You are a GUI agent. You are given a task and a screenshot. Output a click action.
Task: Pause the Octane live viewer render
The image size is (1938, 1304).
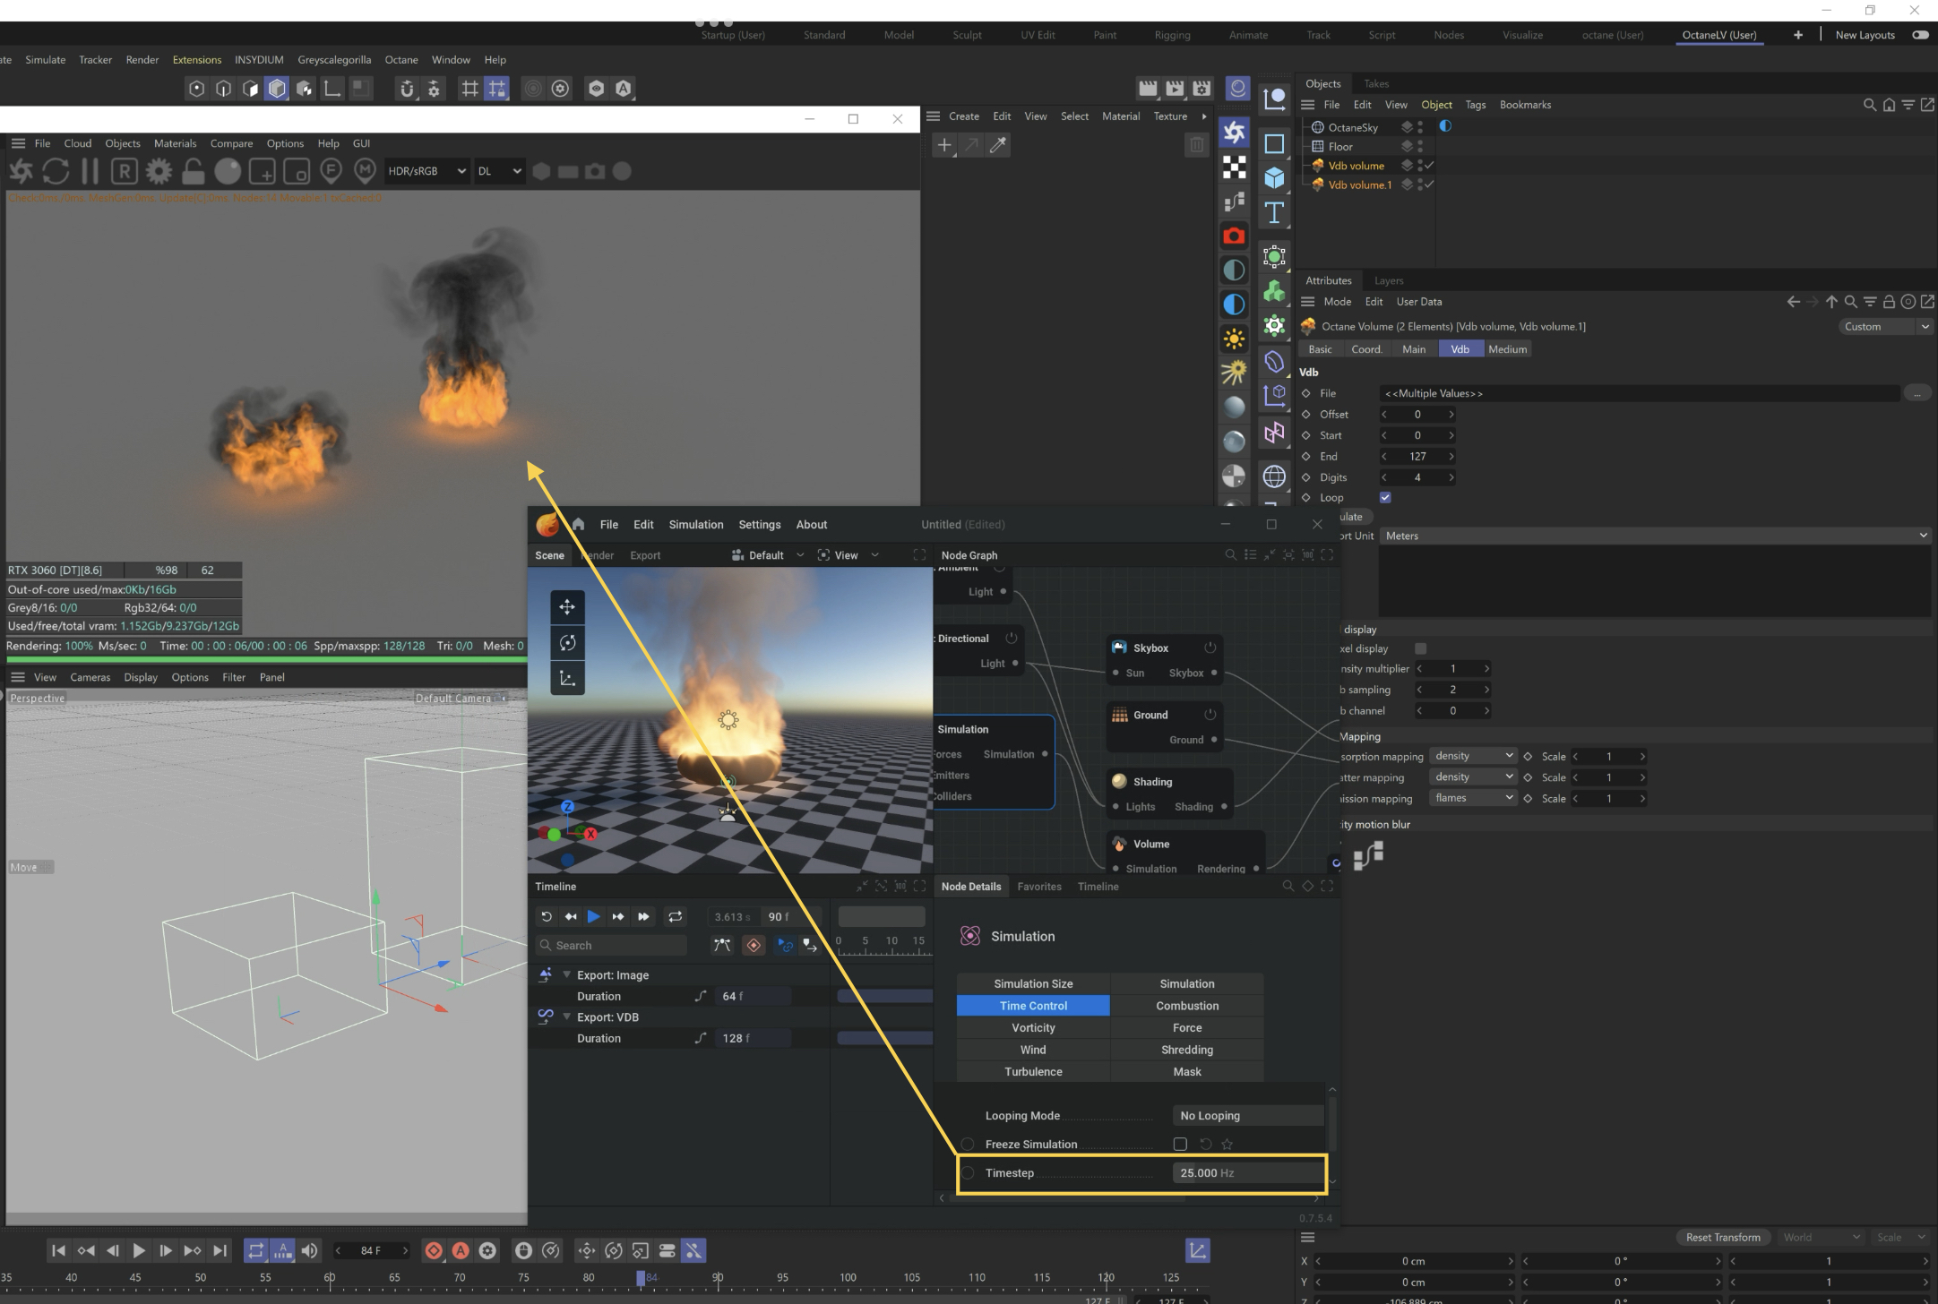90,170
